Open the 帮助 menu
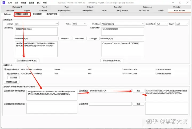Screen dimensions: 192x129 coord(45,3)
